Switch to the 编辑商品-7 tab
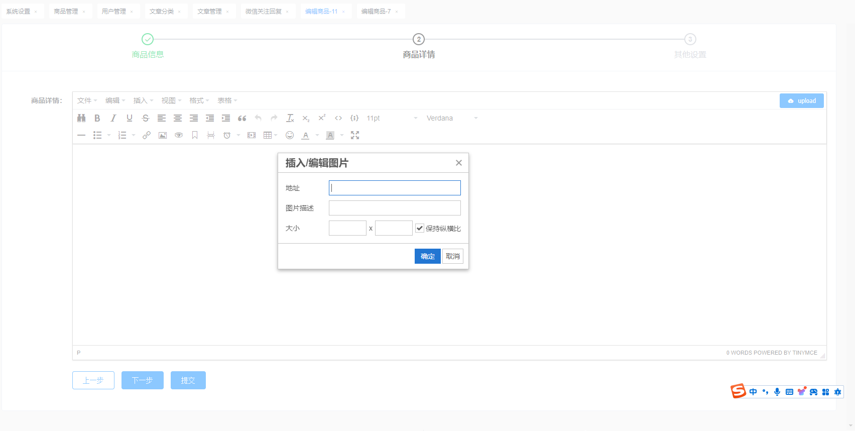This screenshot has height=431, width=855. [376, 11]
